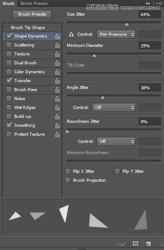Click the Brush Presets button

[x=32, y=14]
